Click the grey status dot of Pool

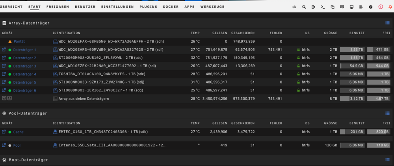[x=10, y=146]
